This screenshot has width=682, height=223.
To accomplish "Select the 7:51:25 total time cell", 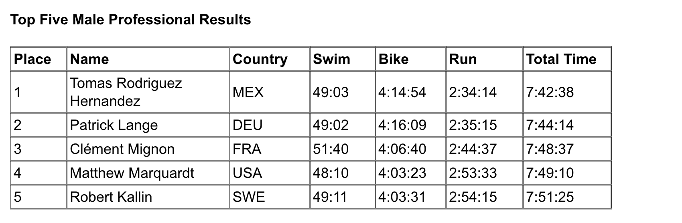I will (567, 197).
